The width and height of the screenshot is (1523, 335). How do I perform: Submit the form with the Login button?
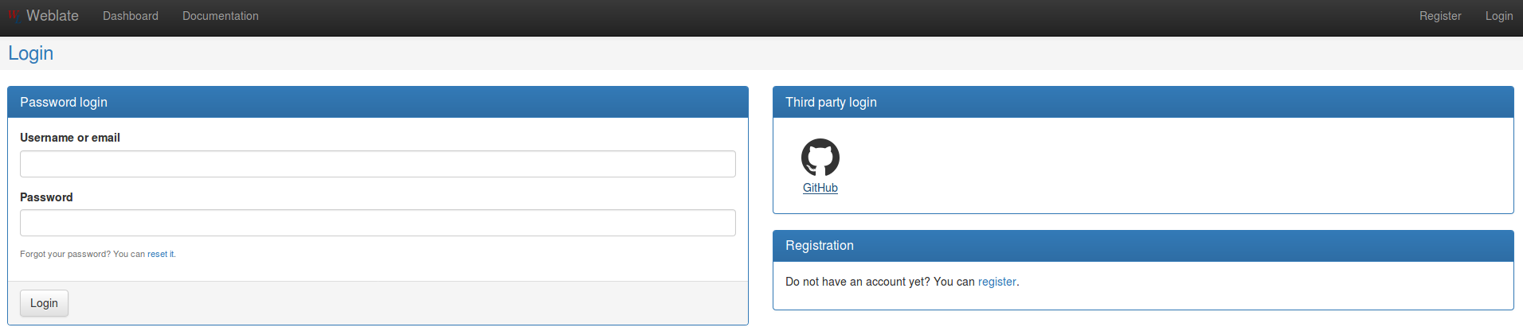(44, 303)
